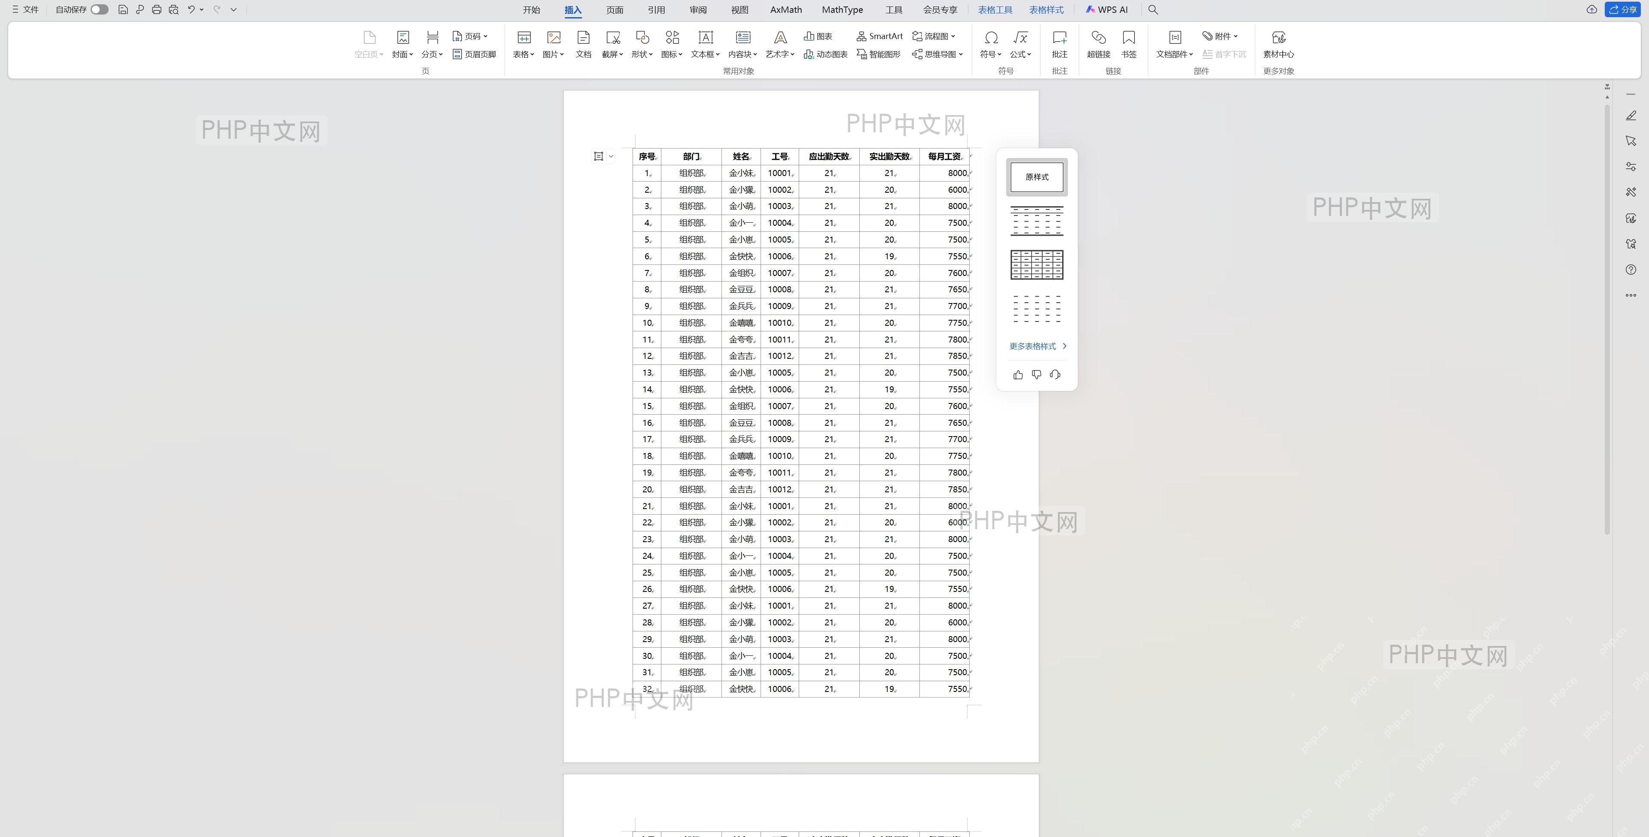Open print preview from quick access toolbar
Viewport: 1649px width, 837px height.
tap(173, 9)
